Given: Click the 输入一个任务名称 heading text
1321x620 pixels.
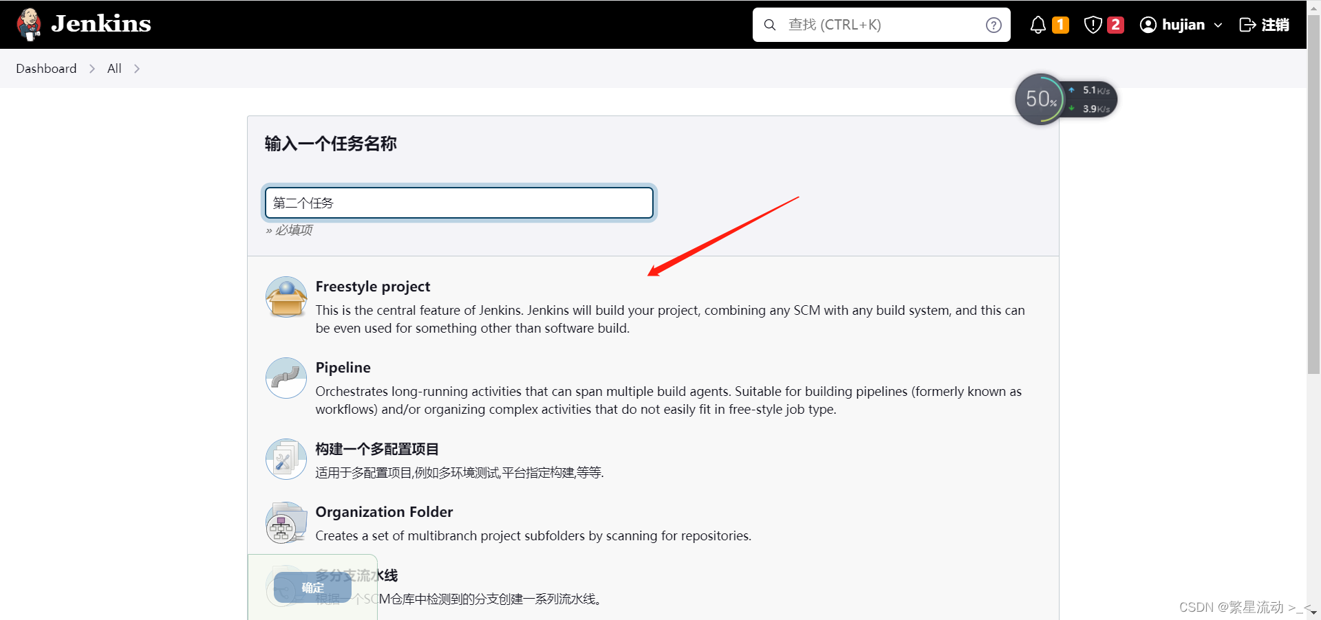Looking at the screenshot, I should pos(330,144).
